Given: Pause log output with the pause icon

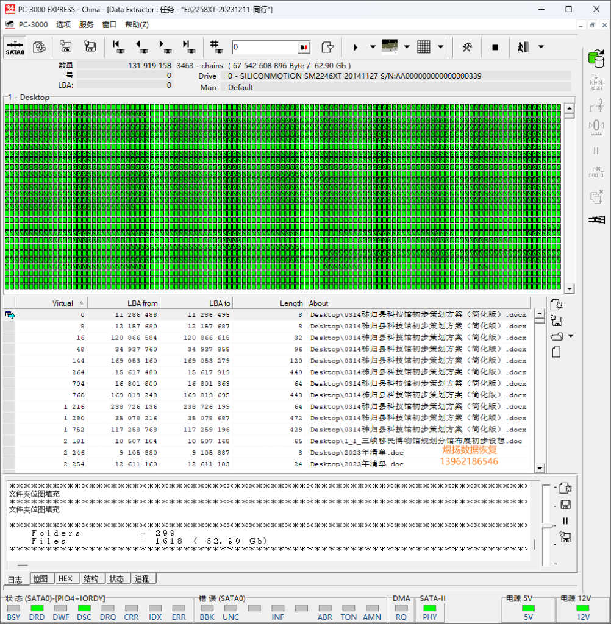Looking at the screenshot, I should click(565, 521).
